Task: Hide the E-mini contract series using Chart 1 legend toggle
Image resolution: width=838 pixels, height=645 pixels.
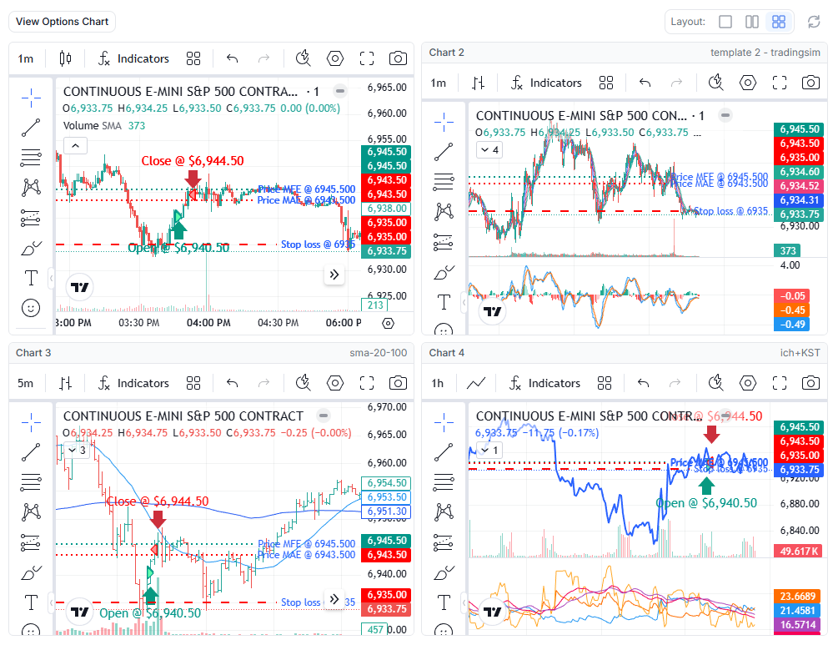Action: (339, 92)
